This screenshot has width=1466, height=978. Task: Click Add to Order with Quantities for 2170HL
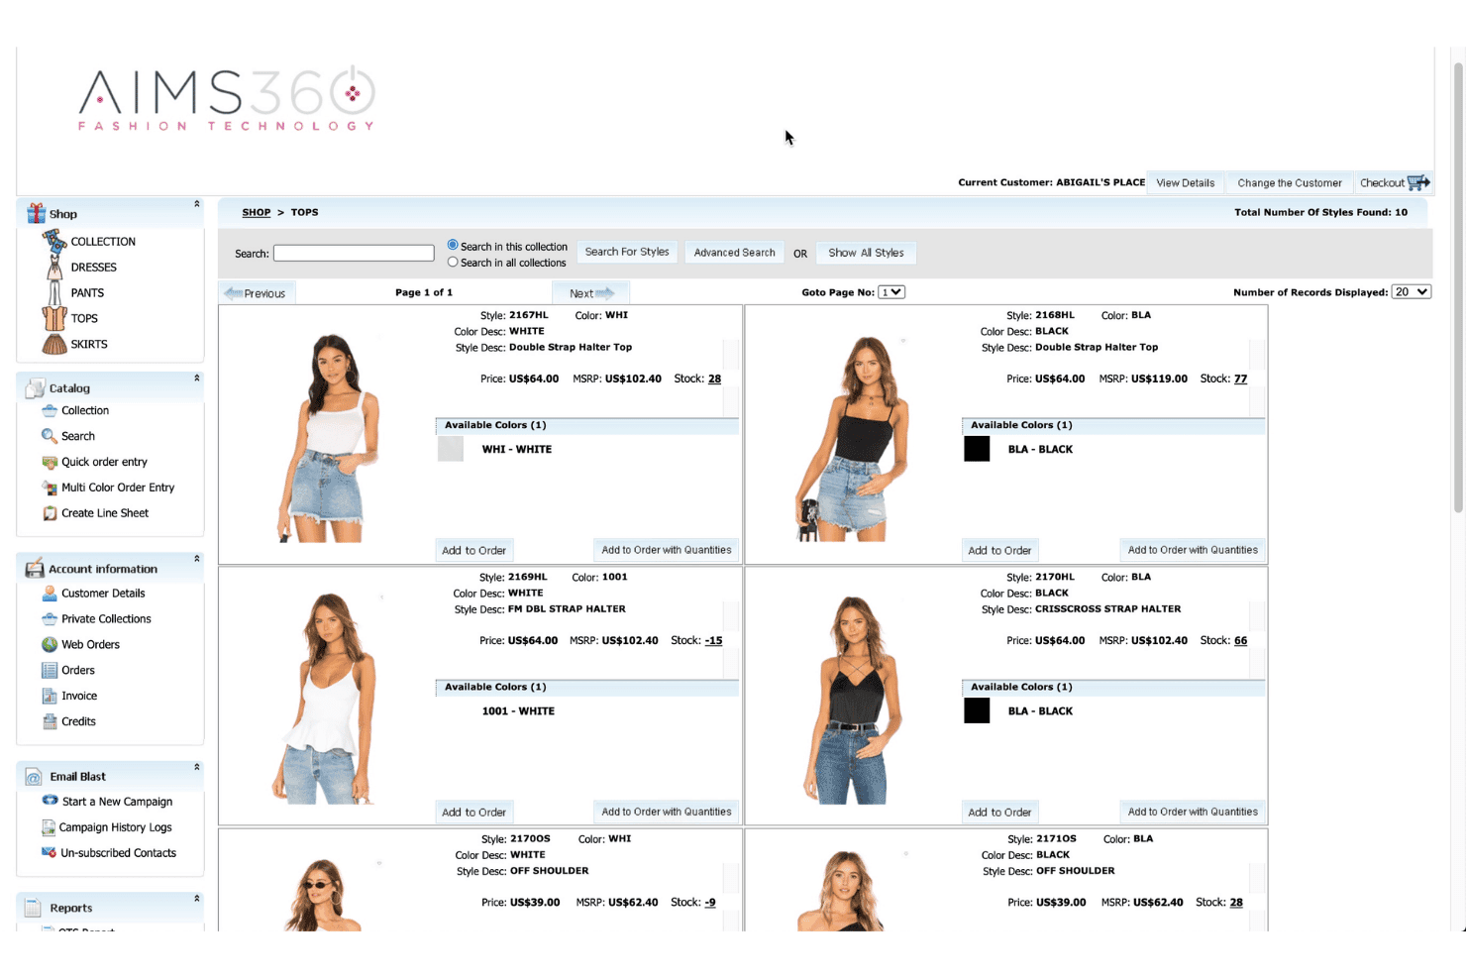click(1193, 813)
